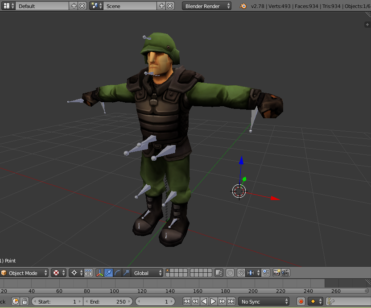This screenshot has height=308, width=371.
Task: Click the pivot point icon in the header
Action: (73, 273)
